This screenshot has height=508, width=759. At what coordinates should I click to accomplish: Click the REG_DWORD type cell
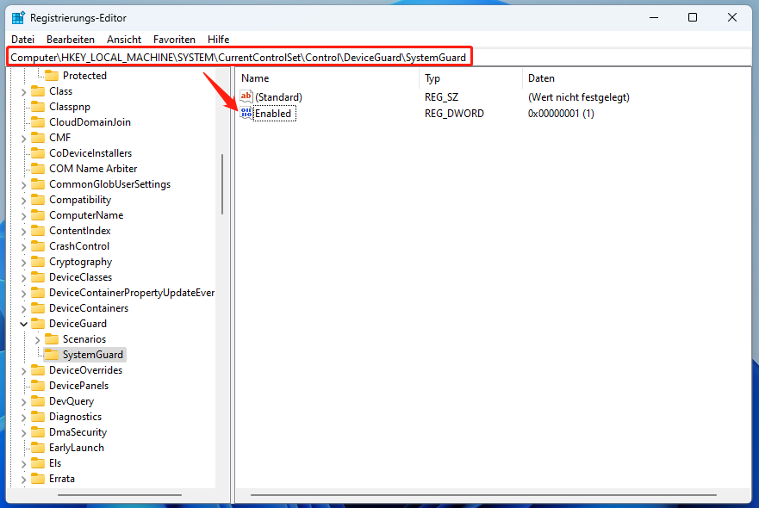[454, 113]
